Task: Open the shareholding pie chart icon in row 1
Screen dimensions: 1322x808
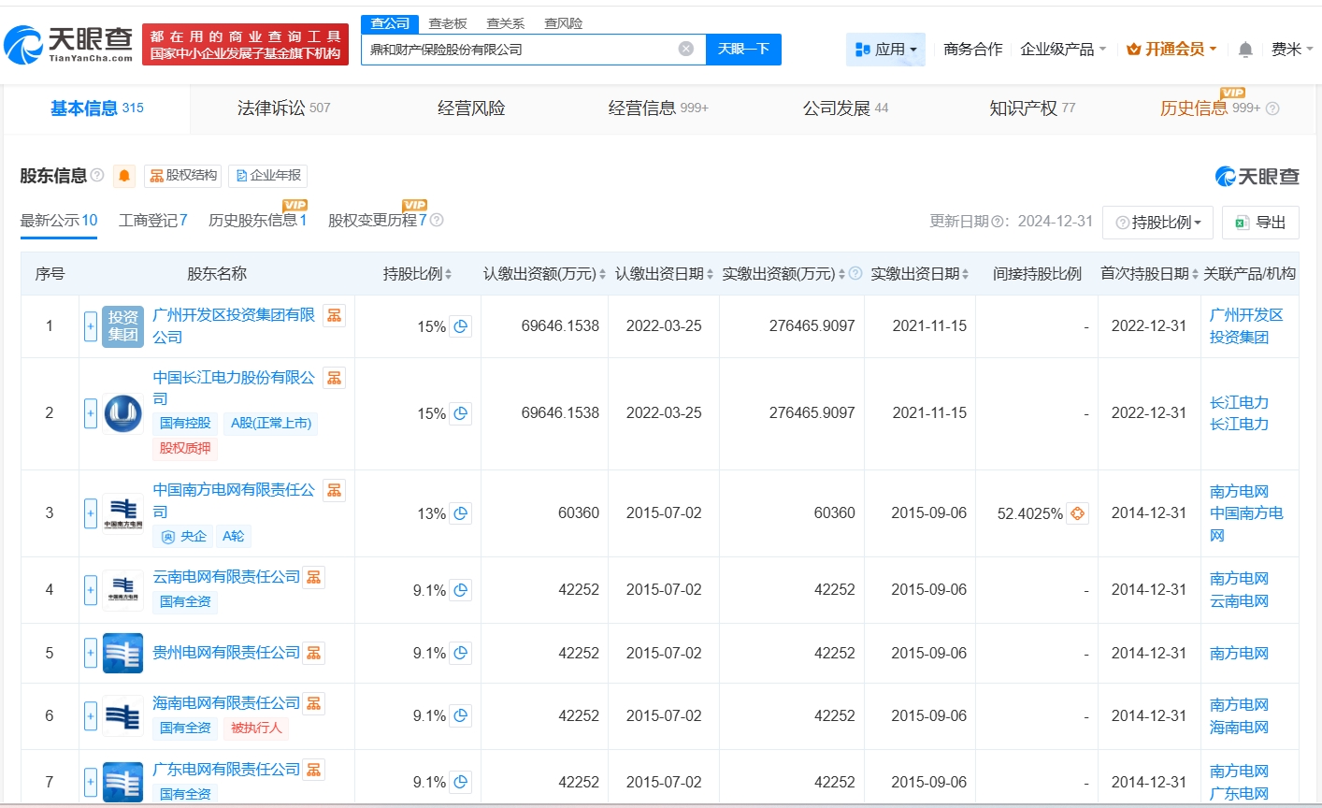Action: click(460, 326)
